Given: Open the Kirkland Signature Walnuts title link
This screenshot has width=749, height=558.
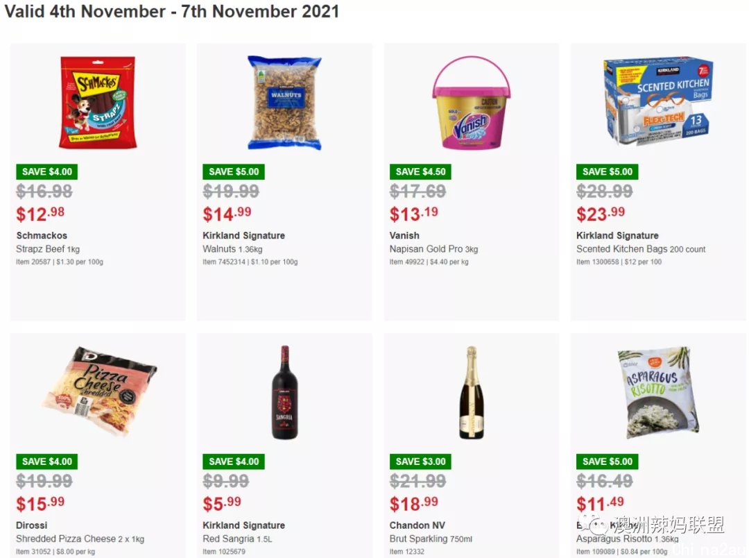Looking at the screenshot, I should coord(243,235).
